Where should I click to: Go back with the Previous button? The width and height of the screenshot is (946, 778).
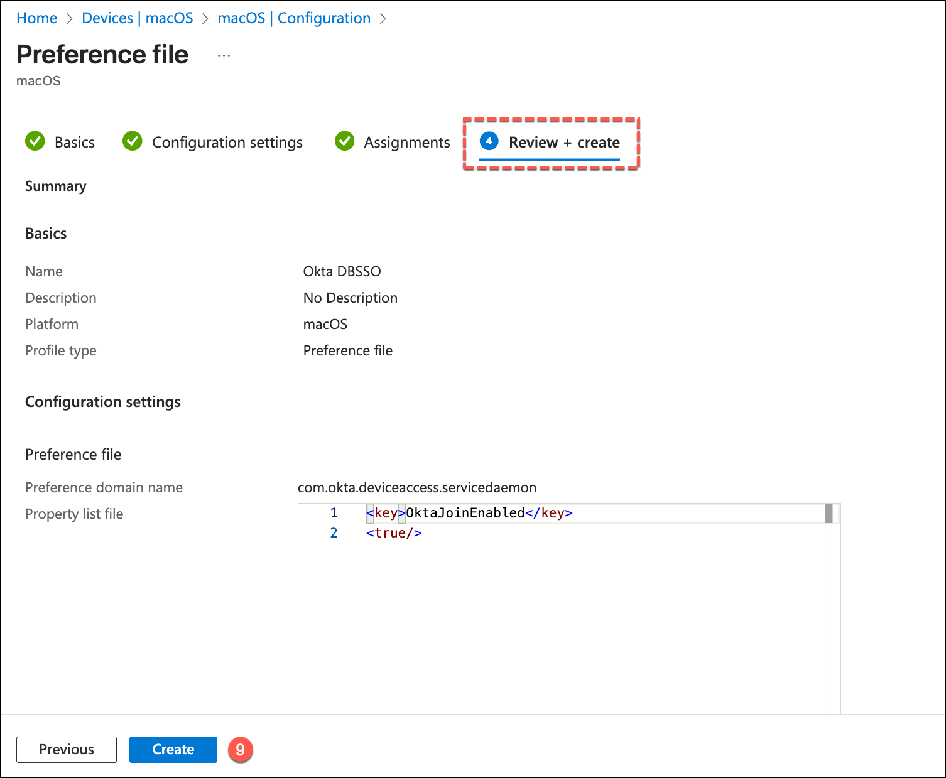point(67,750)
